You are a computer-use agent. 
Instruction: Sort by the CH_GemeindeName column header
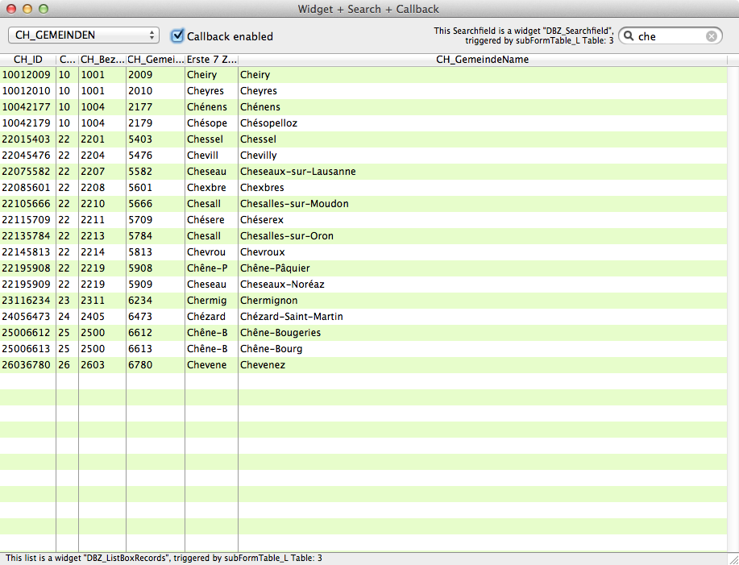pyautogui.click(x=483, y=60)
